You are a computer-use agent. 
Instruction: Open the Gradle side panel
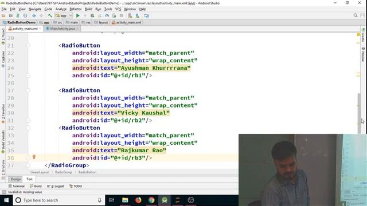pyautogui.click(x=363, y=35)
